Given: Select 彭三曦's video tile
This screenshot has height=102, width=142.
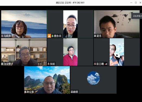Looking at the screenshot, I should (x=117, y=52).
